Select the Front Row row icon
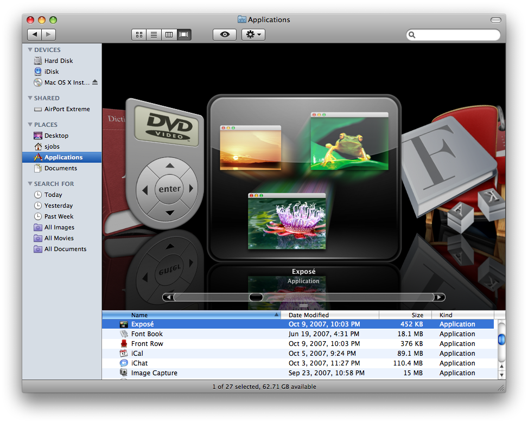Viewport: 528px width, 423px height. point(124,344)
